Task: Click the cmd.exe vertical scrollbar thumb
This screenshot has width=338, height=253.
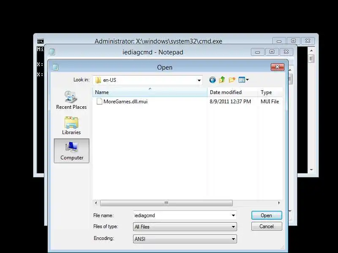Action: coord(311,59)
